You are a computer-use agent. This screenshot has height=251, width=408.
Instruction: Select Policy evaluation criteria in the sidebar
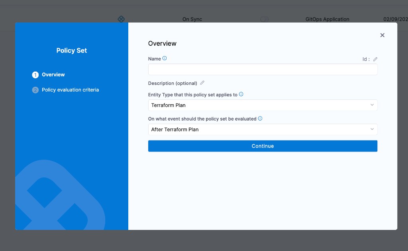[x=70, y=90]
